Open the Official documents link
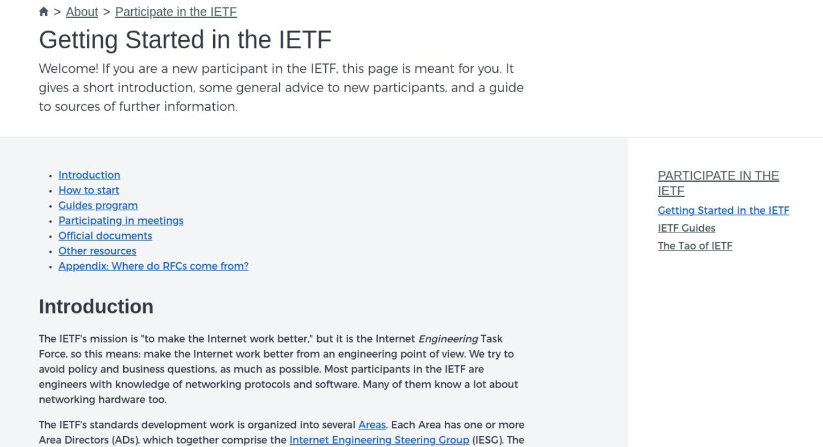The width and height of the screenshot is (823, 447). (105, 236)
